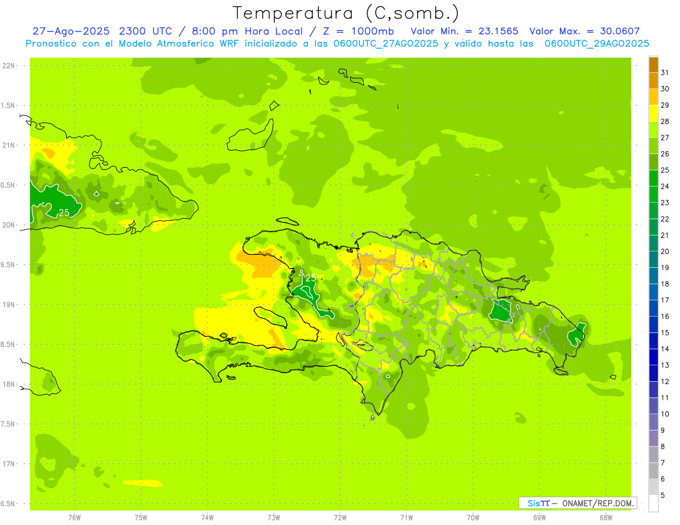Click the 'Temperatura (C,somb.)' title

[x=346, y=12]
